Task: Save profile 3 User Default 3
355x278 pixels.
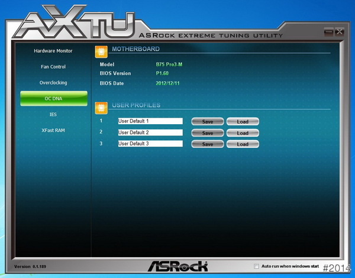Action: coord(208,144)
